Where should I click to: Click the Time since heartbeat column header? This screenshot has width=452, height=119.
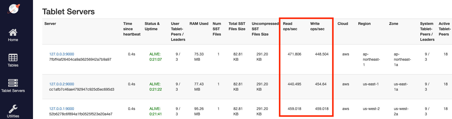coord(132,29)
